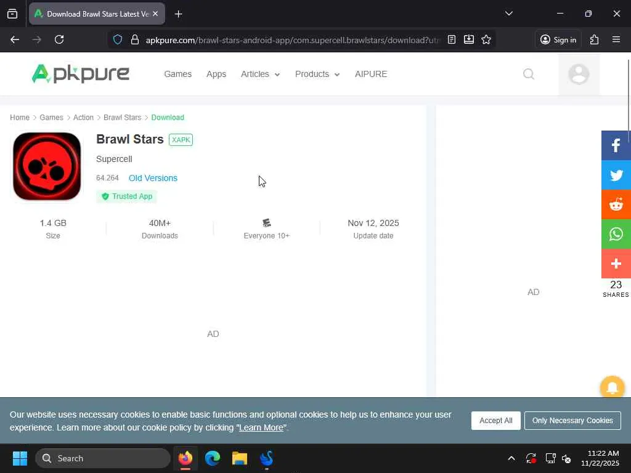Open Microsoft Edge from the taskbar

(213, 458)
